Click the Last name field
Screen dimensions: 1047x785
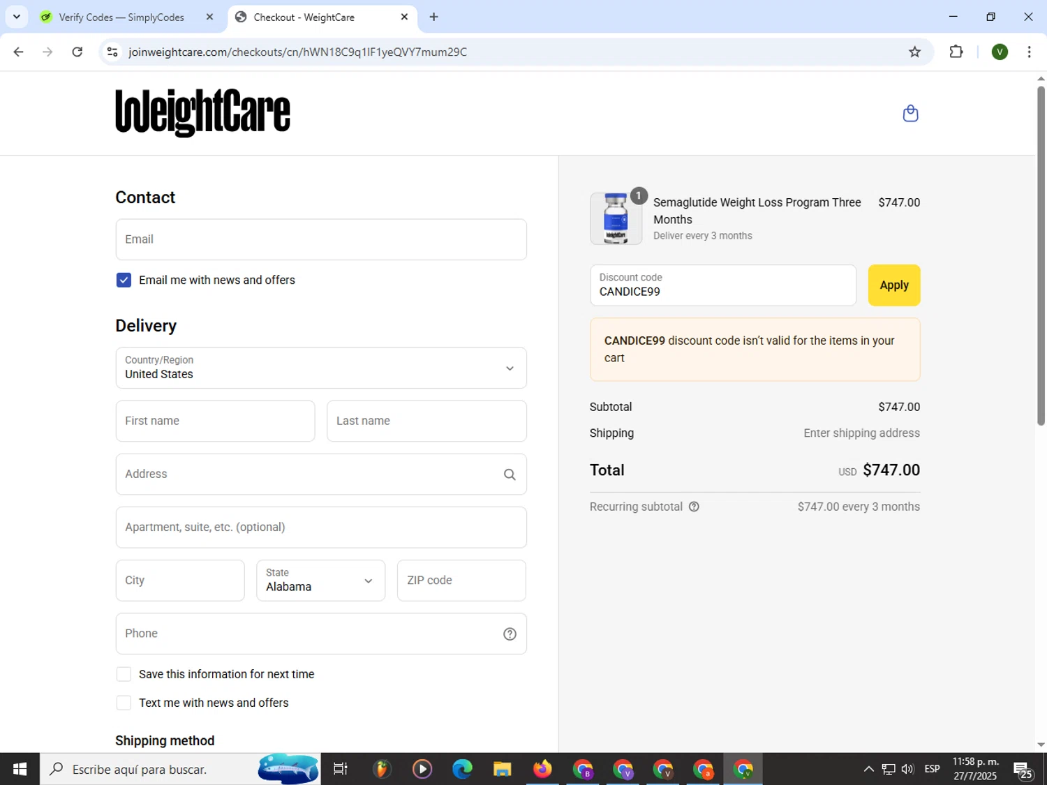click(426, 421)
